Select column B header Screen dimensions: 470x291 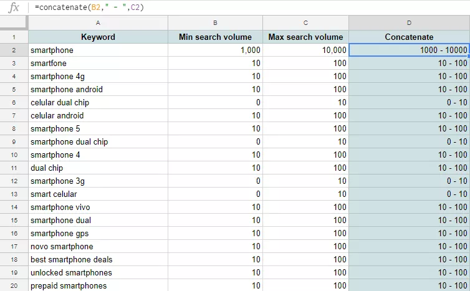click(x=215, y=23)
